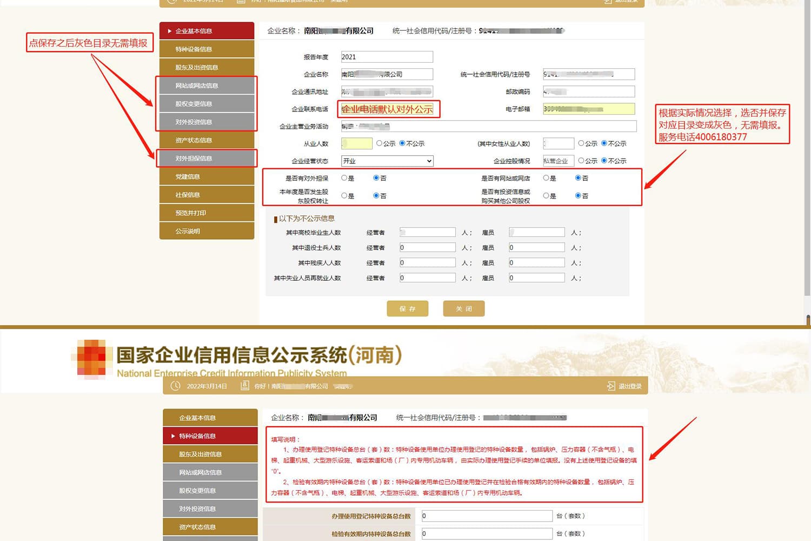The image size is (811, 541).
Task: Click the logout icon in lower header bar
Action: coord(611,386)
